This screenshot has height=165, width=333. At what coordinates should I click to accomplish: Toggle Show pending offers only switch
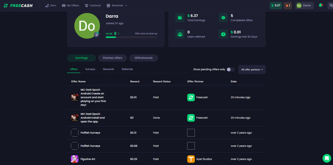point(231,70)
